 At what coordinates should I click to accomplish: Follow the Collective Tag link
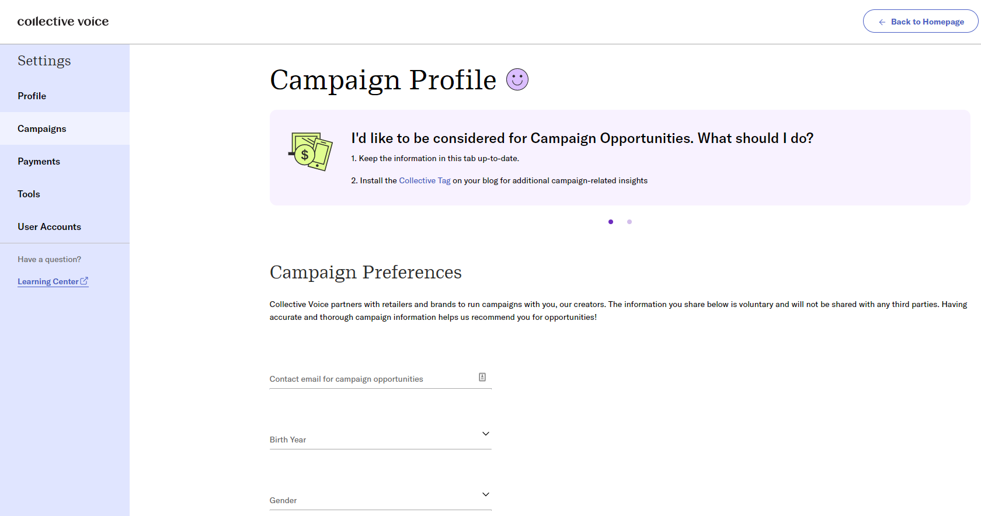coord(425,180)
